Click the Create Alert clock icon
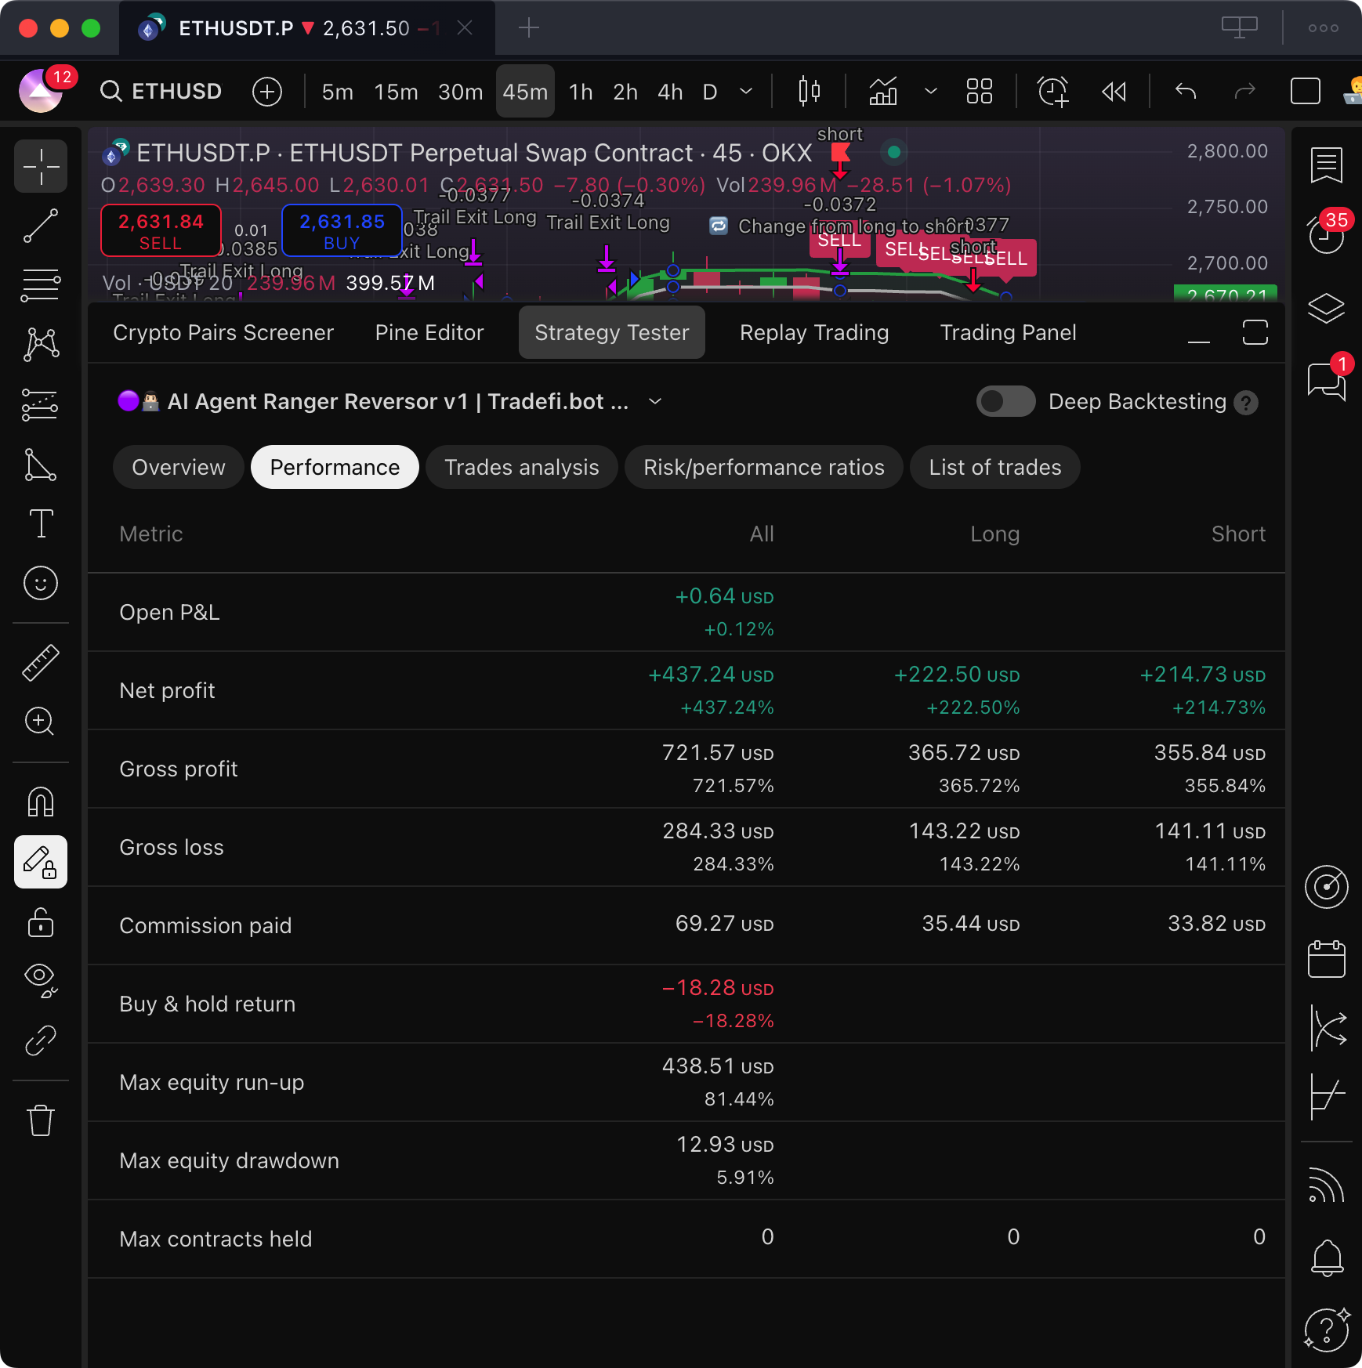This screenshot has width=1362, height=1368. point(1052,92)
